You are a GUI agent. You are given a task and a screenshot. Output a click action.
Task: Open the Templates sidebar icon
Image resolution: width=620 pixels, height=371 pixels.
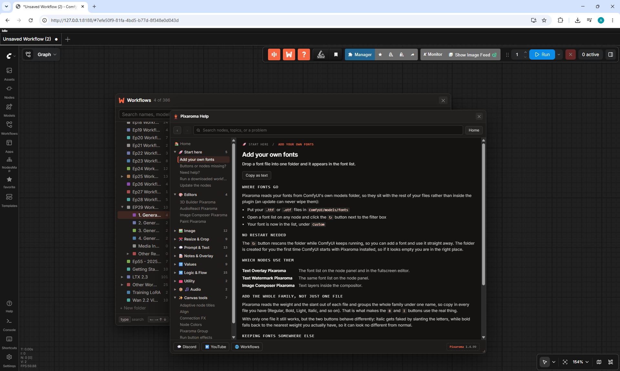(x=9, y=200)
